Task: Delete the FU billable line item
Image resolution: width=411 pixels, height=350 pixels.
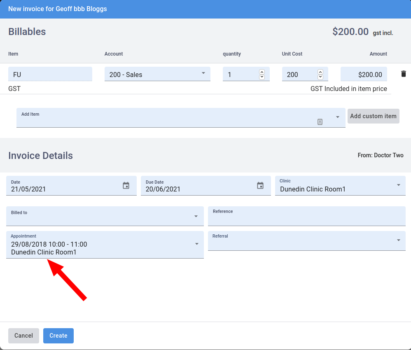Action: (404, 74)
